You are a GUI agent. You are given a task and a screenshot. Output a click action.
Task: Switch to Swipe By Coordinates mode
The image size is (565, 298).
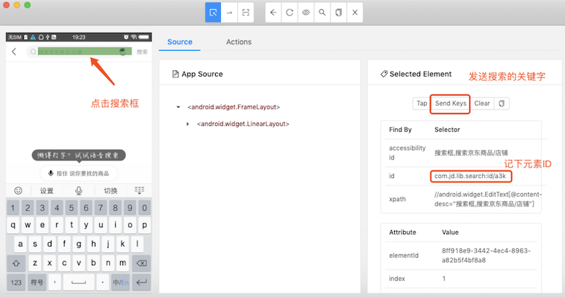pos(230,13)
